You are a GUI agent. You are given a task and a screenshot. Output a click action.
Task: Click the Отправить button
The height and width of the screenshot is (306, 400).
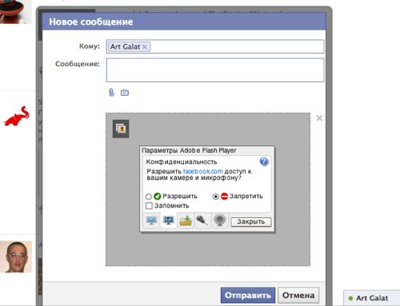(x=248, y=295)
